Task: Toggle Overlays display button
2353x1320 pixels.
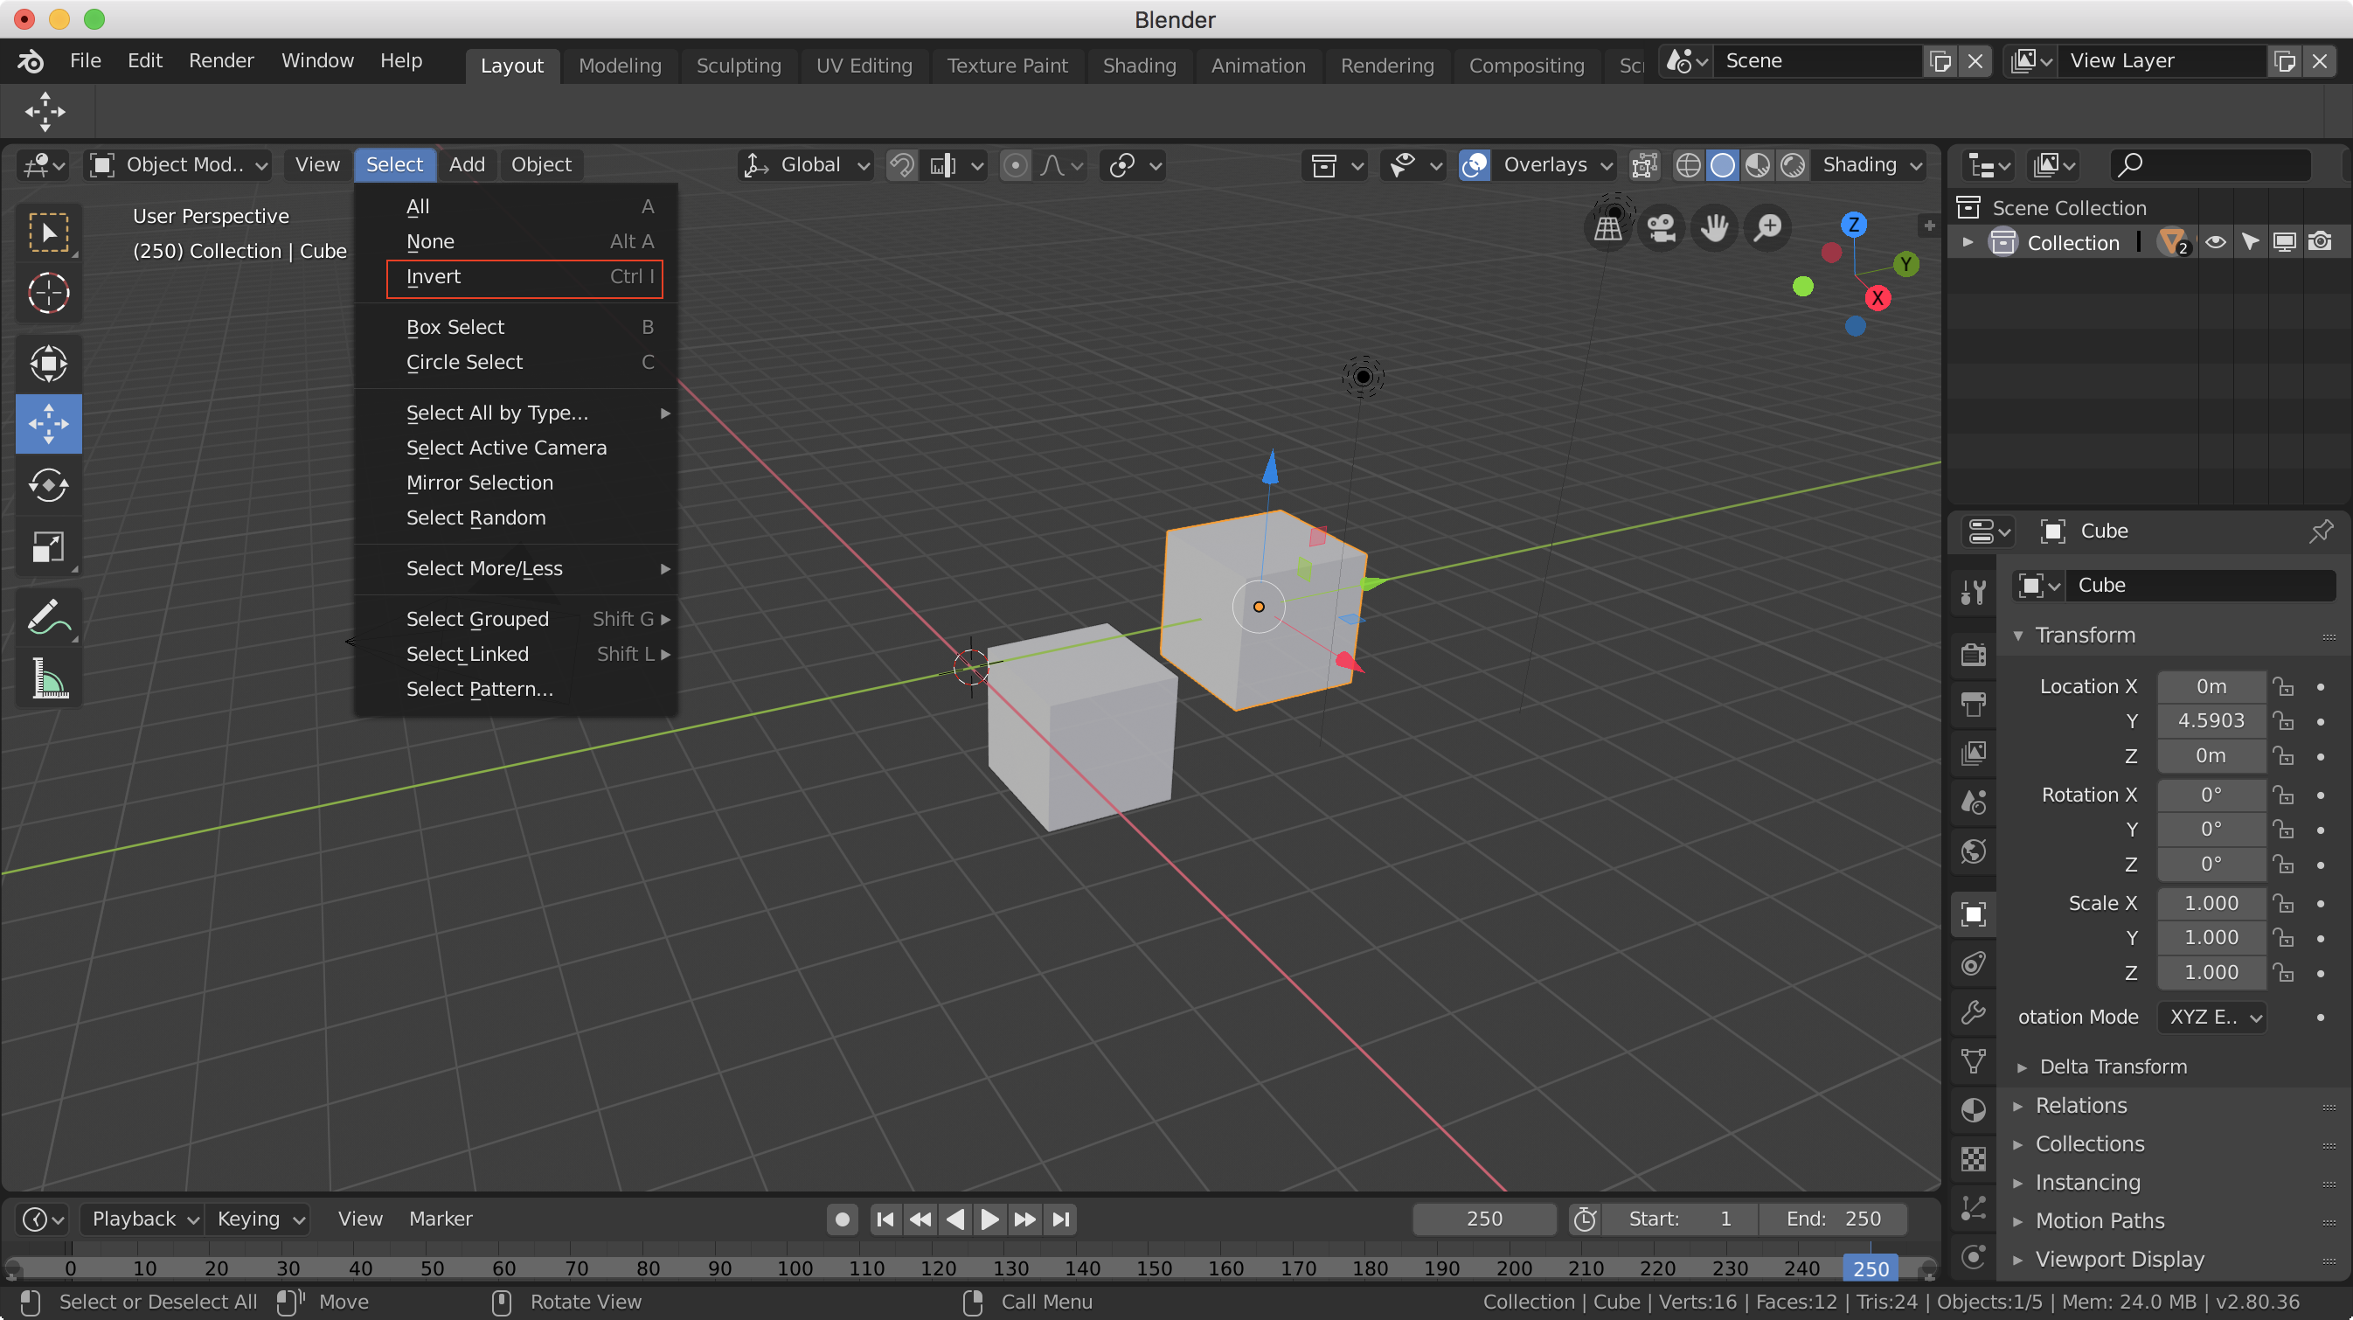Action: [x=1475, y=165]
